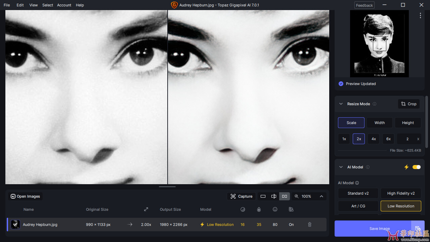Click the save options icon on Save button
The width and height of the screenshot is (430, 242).
pyautogui.click(x=418, y=229)
